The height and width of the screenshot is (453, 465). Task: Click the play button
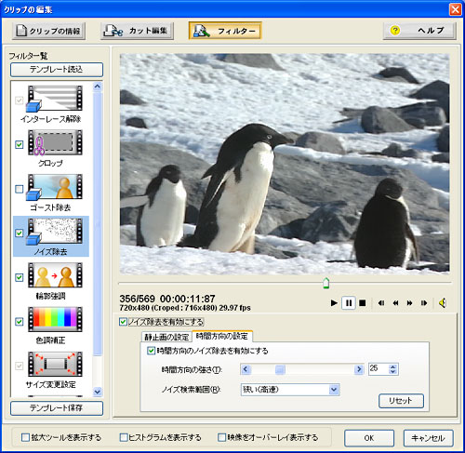[334, 303]
